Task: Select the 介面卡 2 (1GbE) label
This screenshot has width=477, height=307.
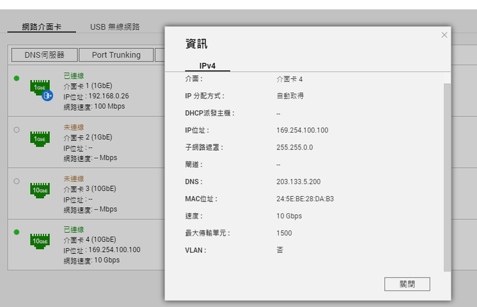Action: click(88, 137)
